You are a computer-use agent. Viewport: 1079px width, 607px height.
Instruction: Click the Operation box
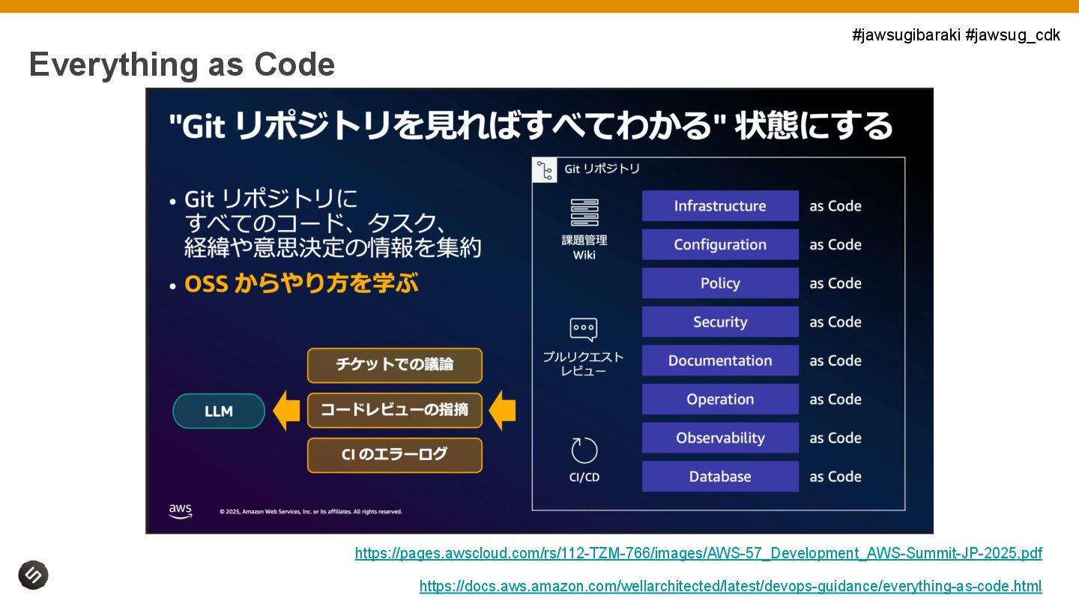point(720,399)
